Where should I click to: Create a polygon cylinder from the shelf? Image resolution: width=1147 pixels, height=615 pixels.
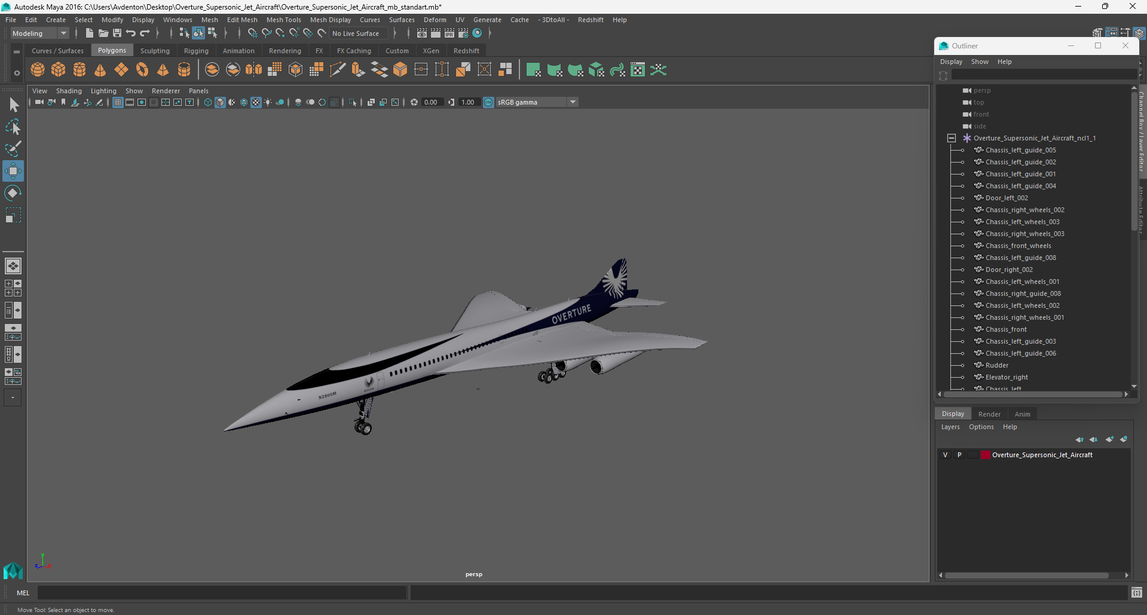pos(79,70)
